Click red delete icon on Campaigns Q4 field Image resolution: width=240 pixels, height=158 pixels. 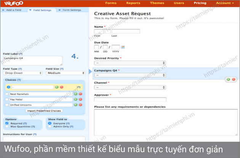point(233,79)
